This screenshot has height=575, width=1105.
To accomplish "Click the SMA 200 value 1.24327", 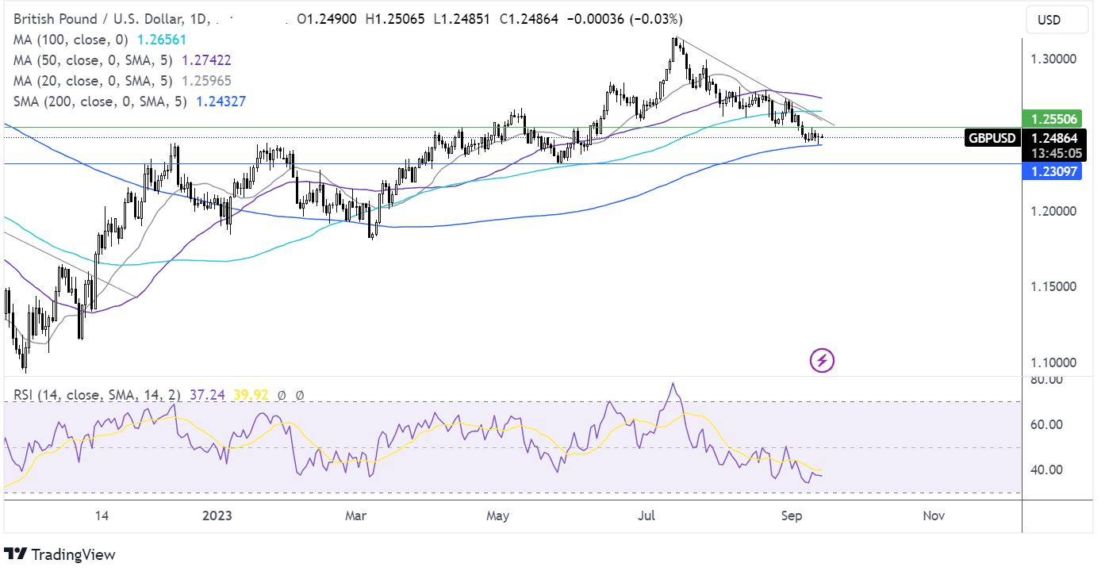I will pyautogui.click(x=221, y=101).
